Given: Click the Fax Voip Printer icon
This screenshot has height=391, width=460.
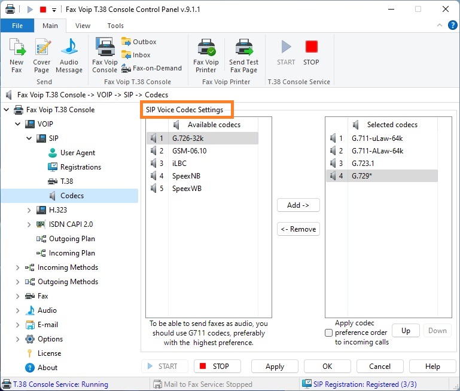Looking at the screenshot, I should coord(206,56).
